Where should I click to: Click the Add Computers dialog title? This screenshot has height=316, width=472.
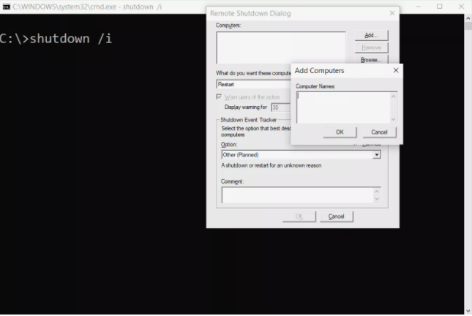(319, 70)
